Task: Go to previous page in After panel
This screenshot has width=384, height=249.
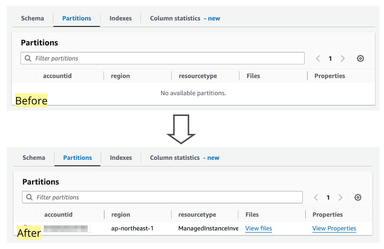Action: click(316, 197)
